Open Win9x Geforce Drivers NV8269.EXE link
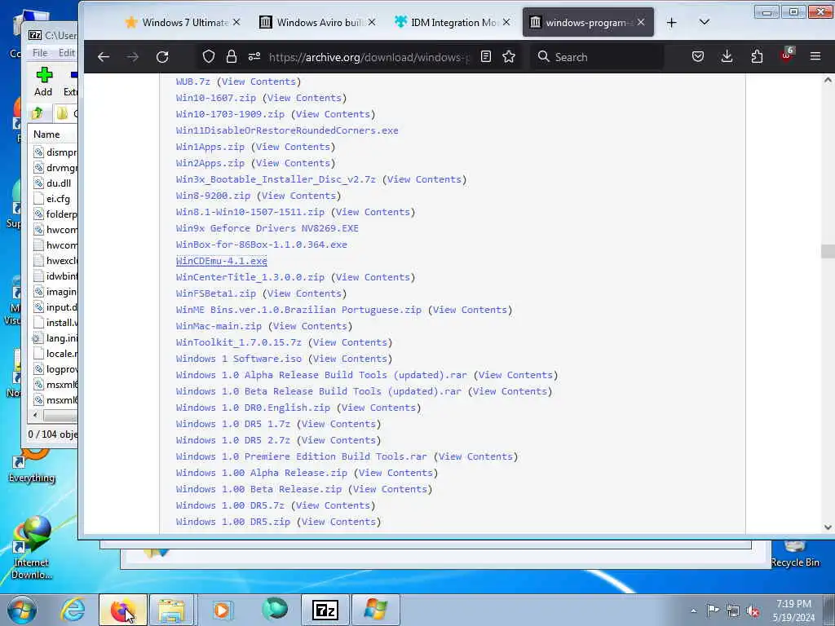Image resolution: width=835 pixels, height=626 pixels. coord(267,228)
